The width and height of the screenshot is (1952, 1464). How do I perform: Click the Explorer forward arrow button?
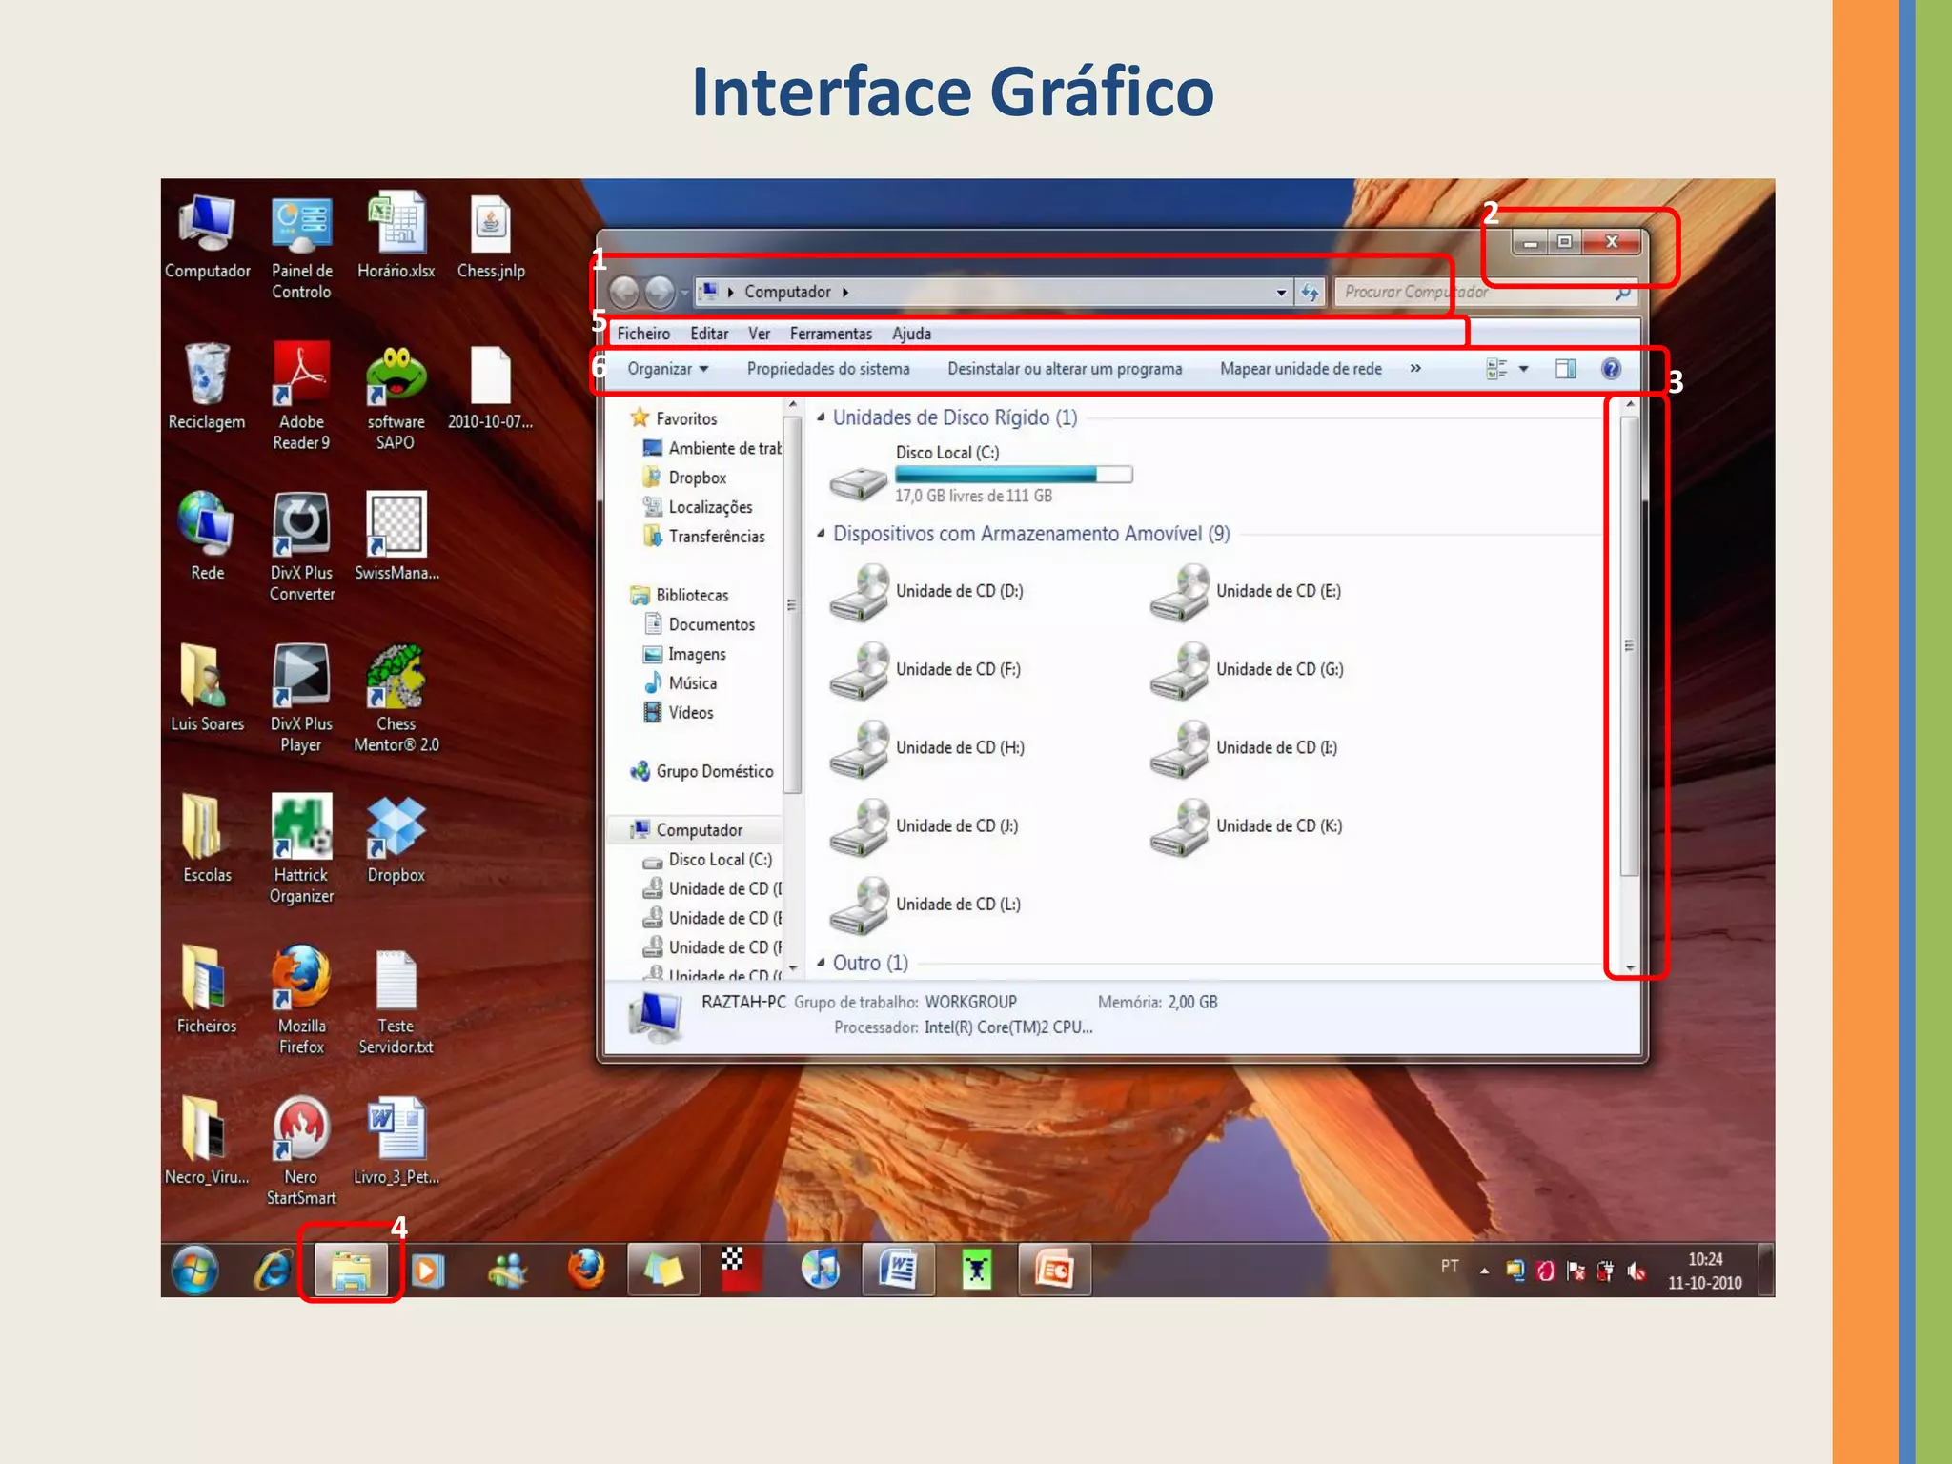(660, 292)
